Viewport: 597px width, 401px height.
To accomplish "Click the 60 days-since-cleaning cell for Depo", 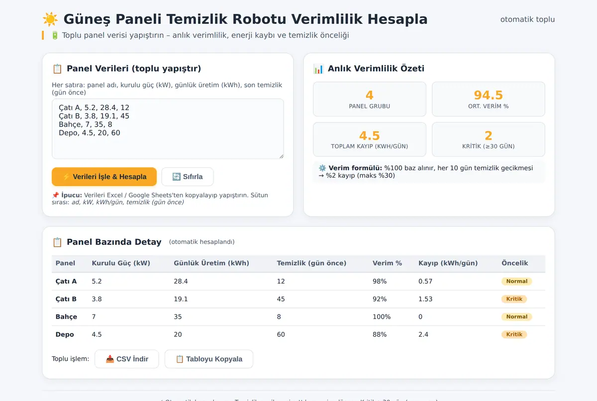I will (x=281, y=335).
